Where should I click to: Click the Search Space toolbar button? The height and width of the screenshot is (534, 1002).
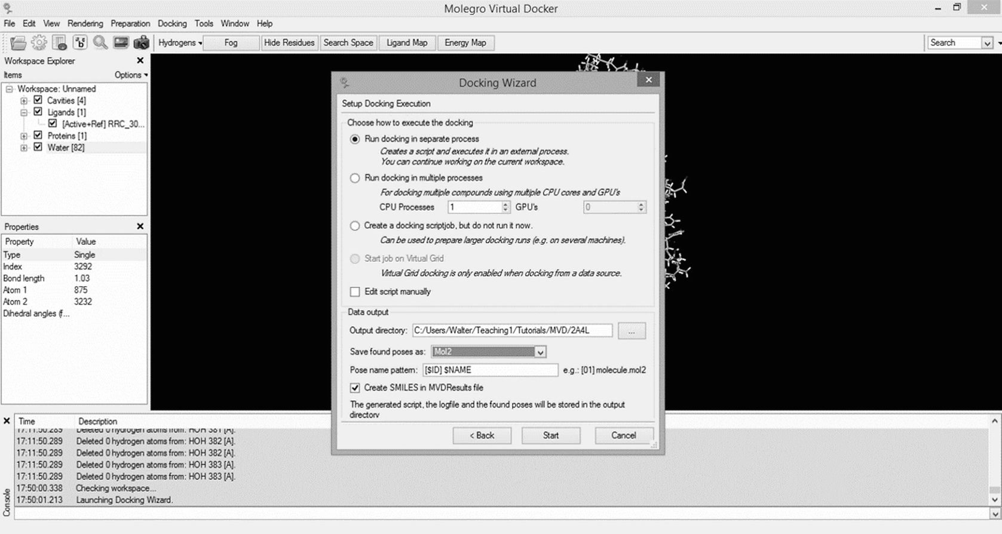(348, 42)
